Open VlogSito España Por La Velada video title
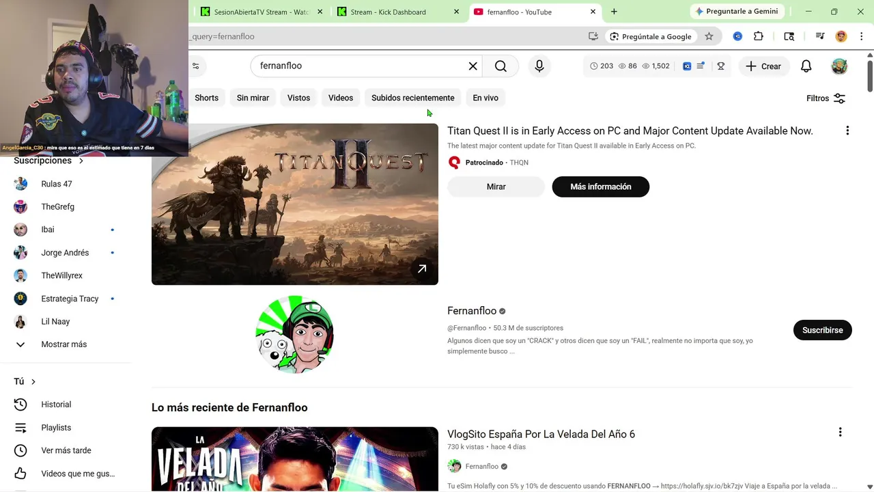The image size is (874, 492). [x=541, y=434]
